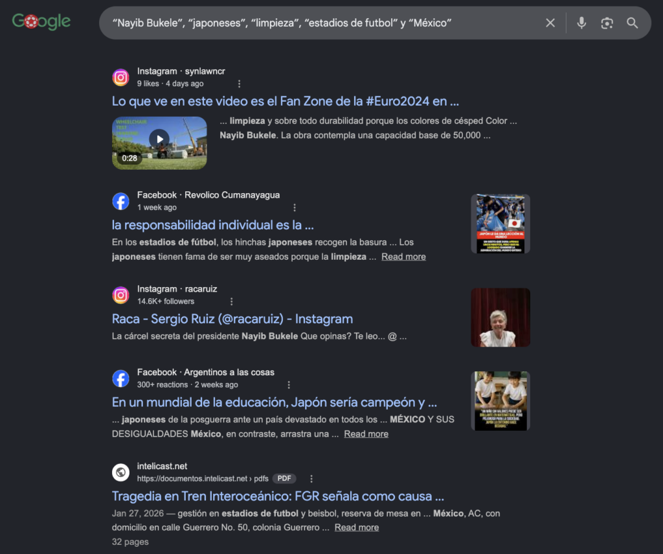This screenshot has width=663, height=554.
Task: Open Raca - Sergio Ruiz Instagram link
Action: click(x=232, y=319)
